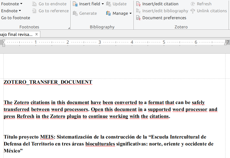Click the Insert field icon
The height and width of the screenshot is (158, 230).
[x=75, y=4]
